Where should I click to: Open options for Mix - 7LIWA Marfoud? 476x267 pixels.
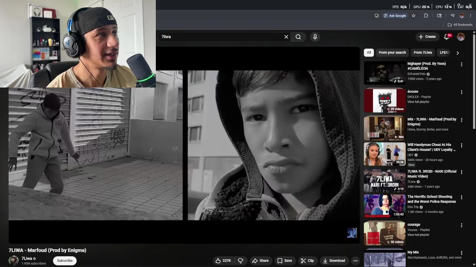tap(461, 120)
